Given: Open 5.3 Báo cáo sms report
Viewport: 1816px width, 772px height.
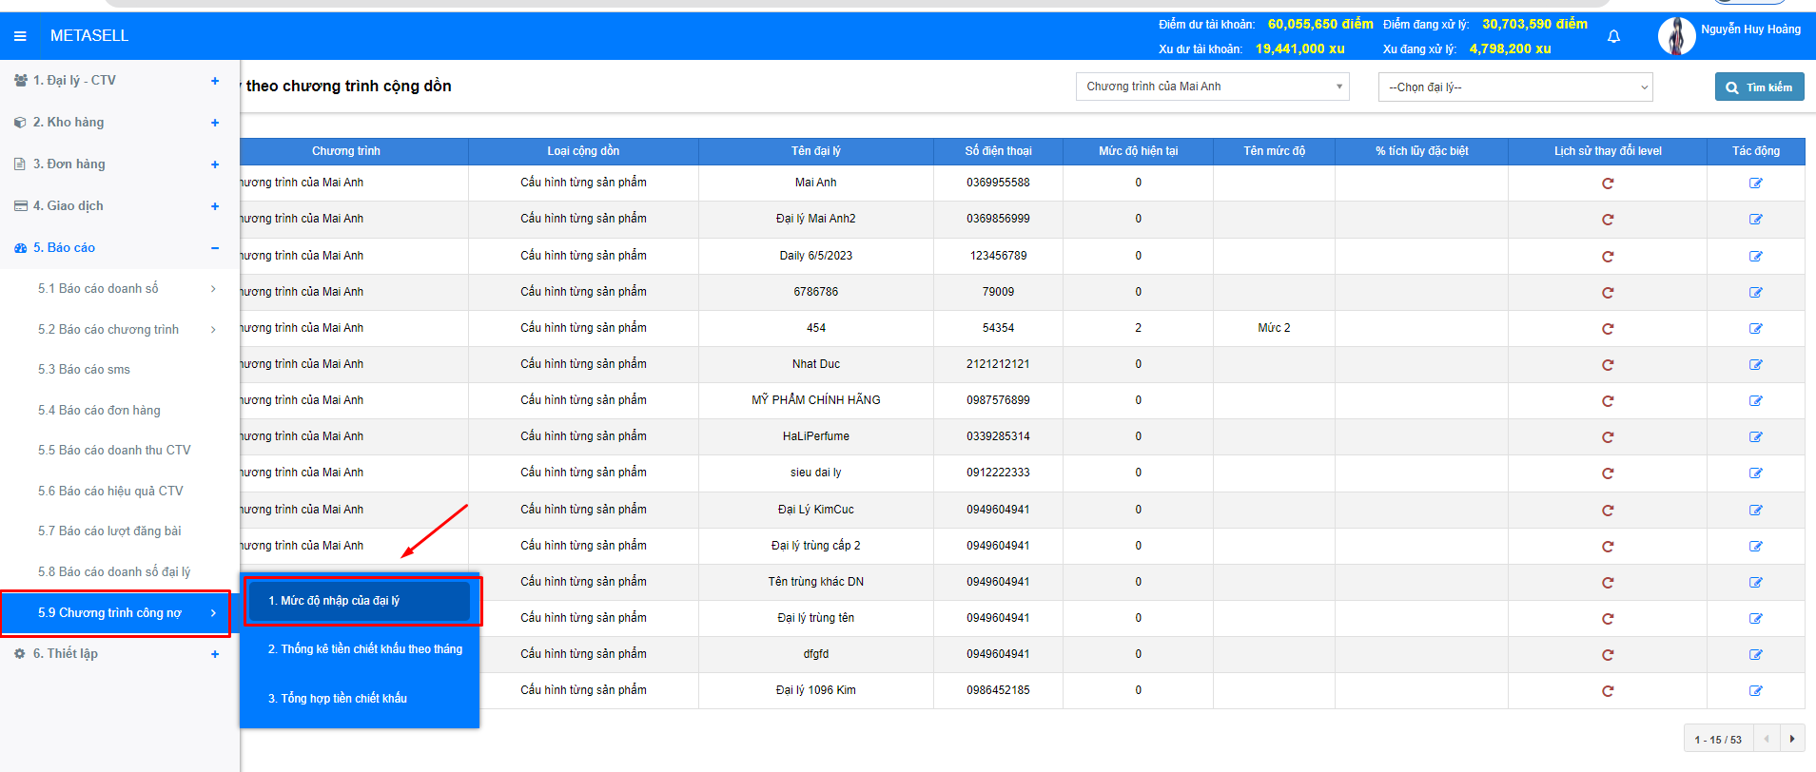Looking at the screenshot, I should click(x=84, y=370).
